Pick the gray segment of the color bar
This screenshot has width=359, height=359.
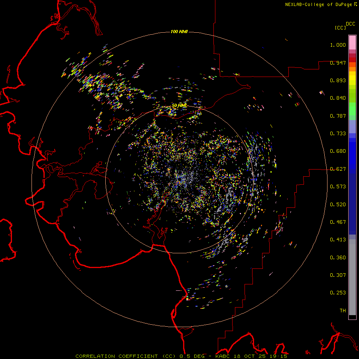(x=352, y=277)
